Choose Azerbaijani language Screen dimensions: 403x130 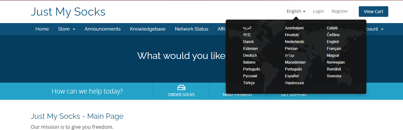[294, 28]
